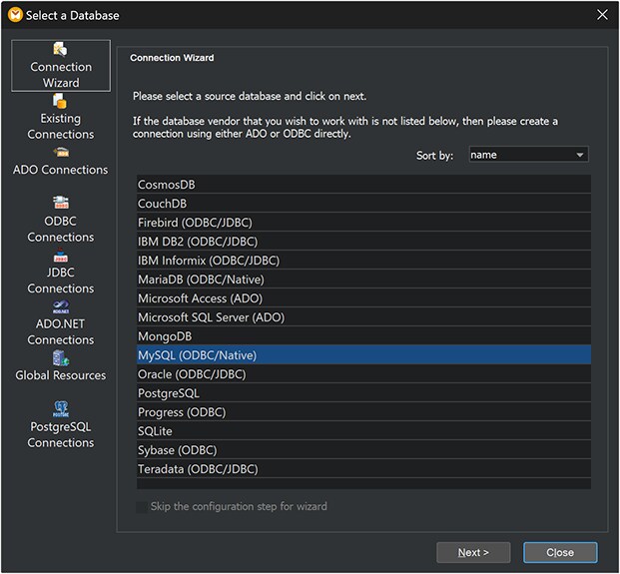Choose CouchDB from the database list

363,204
